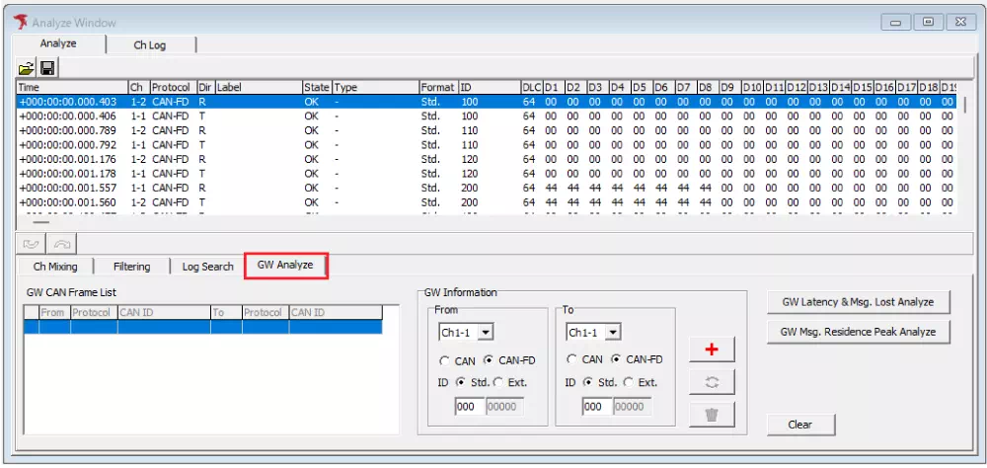This screenshot has width=987, height=468.
Task: Click the trash bin delete button
Action: click(712, 414)
